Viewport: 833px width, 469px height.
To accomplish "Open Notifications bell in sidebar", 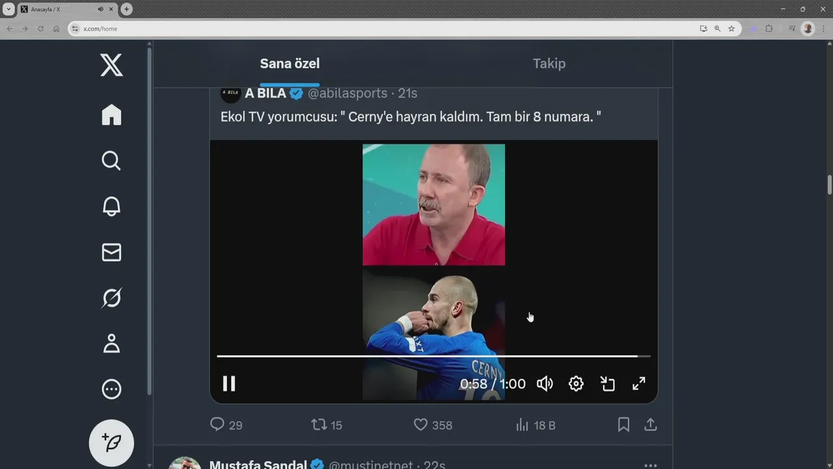I will pyautogui.click(x=111, y=206).
